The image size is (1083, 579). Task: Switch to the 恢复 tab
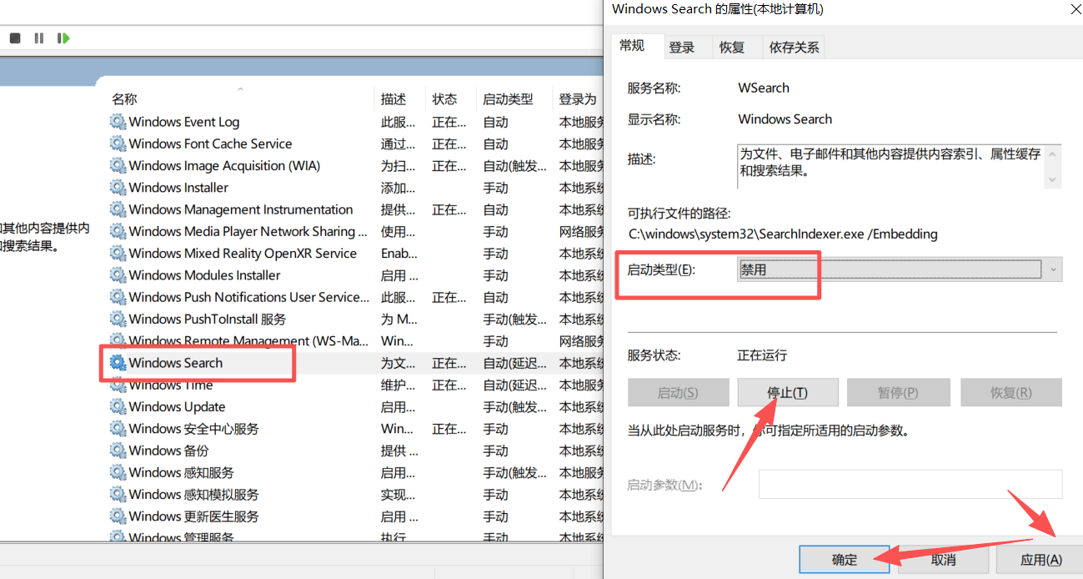731,48
